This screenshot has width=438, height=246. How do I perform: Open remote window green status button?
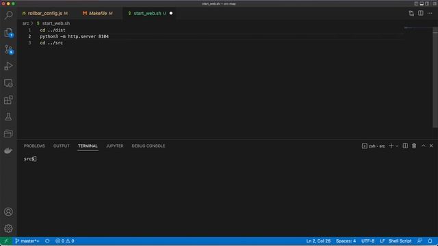pyautogui.click(x=6, y=241)
